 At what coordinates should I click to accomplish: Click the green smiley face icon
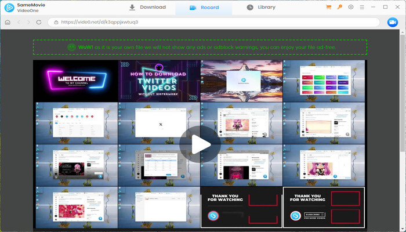[72, 47]
